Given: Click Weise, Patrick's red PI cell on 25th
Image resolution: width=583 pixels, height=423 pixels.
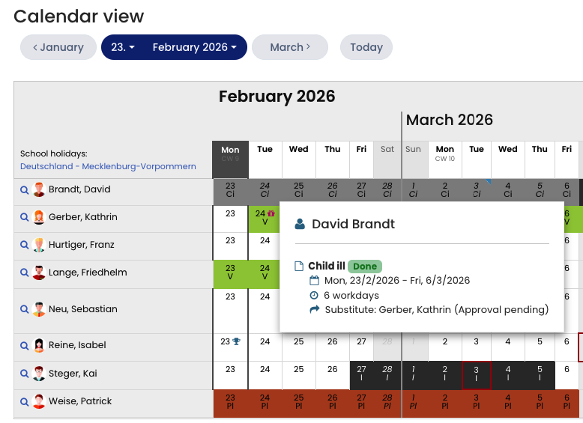Looking at the screenshot, I should [x=298, y=402].
